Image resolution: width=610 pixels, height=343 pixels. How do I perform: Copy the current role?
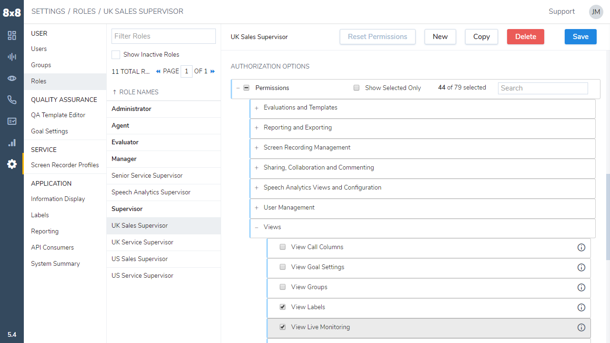click(x=481, y=37)
